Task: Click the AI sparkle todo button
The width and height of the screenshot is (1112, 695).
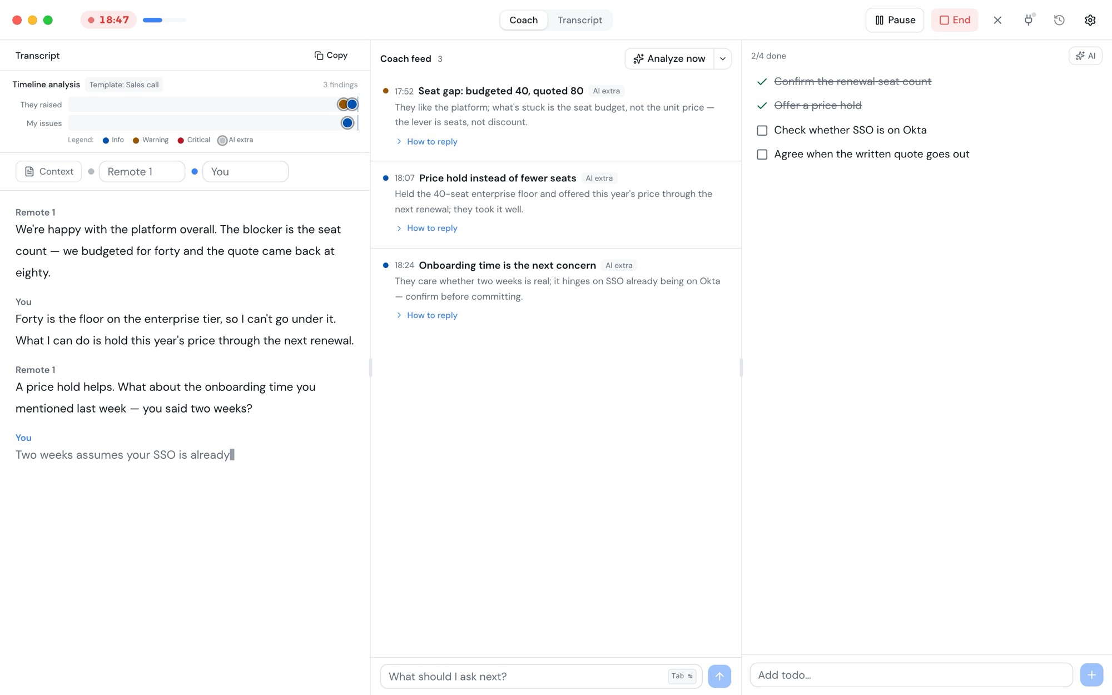Action: [x=1085, y=56]
